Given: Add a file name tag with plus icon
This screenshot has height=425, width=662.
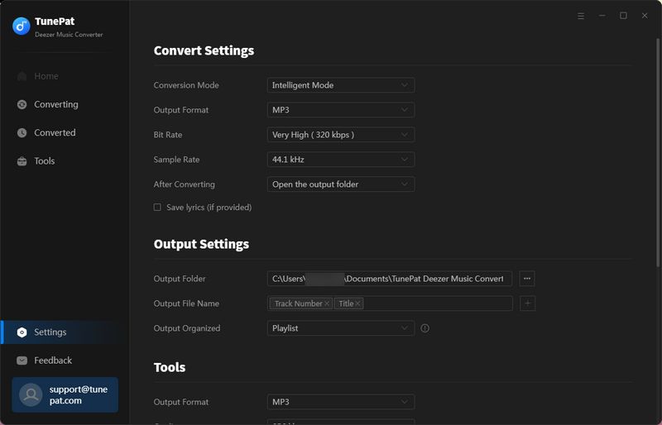Looking at the screenshot, I should (527, 303).
